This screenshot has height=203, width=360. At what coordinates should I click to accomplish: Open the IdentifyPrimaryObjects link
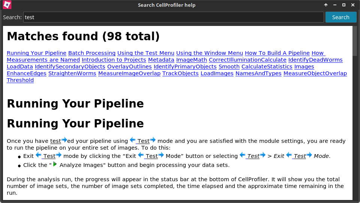pyautogui.click(x=185, y=67)
